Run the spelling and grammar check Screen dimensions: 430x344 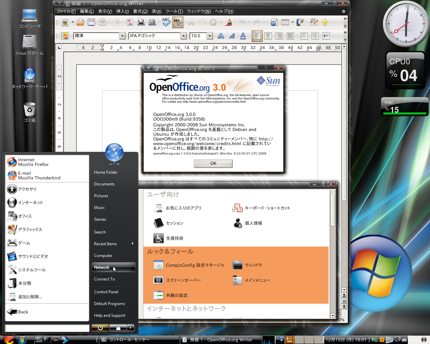tap(166, 22)
